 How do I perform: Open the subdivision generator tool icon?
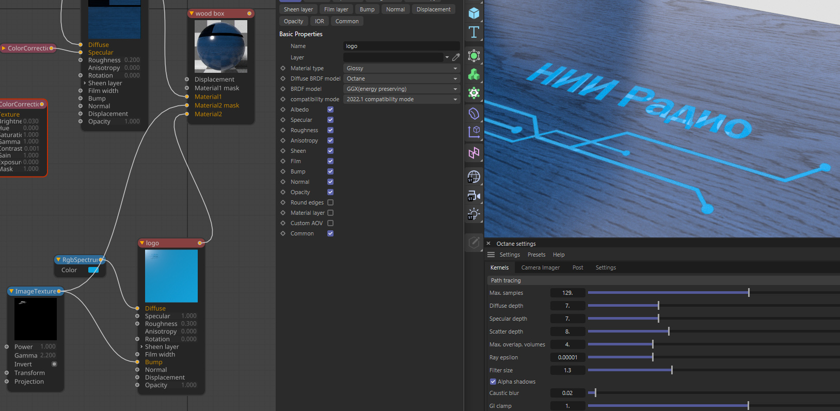coord(473,56)
